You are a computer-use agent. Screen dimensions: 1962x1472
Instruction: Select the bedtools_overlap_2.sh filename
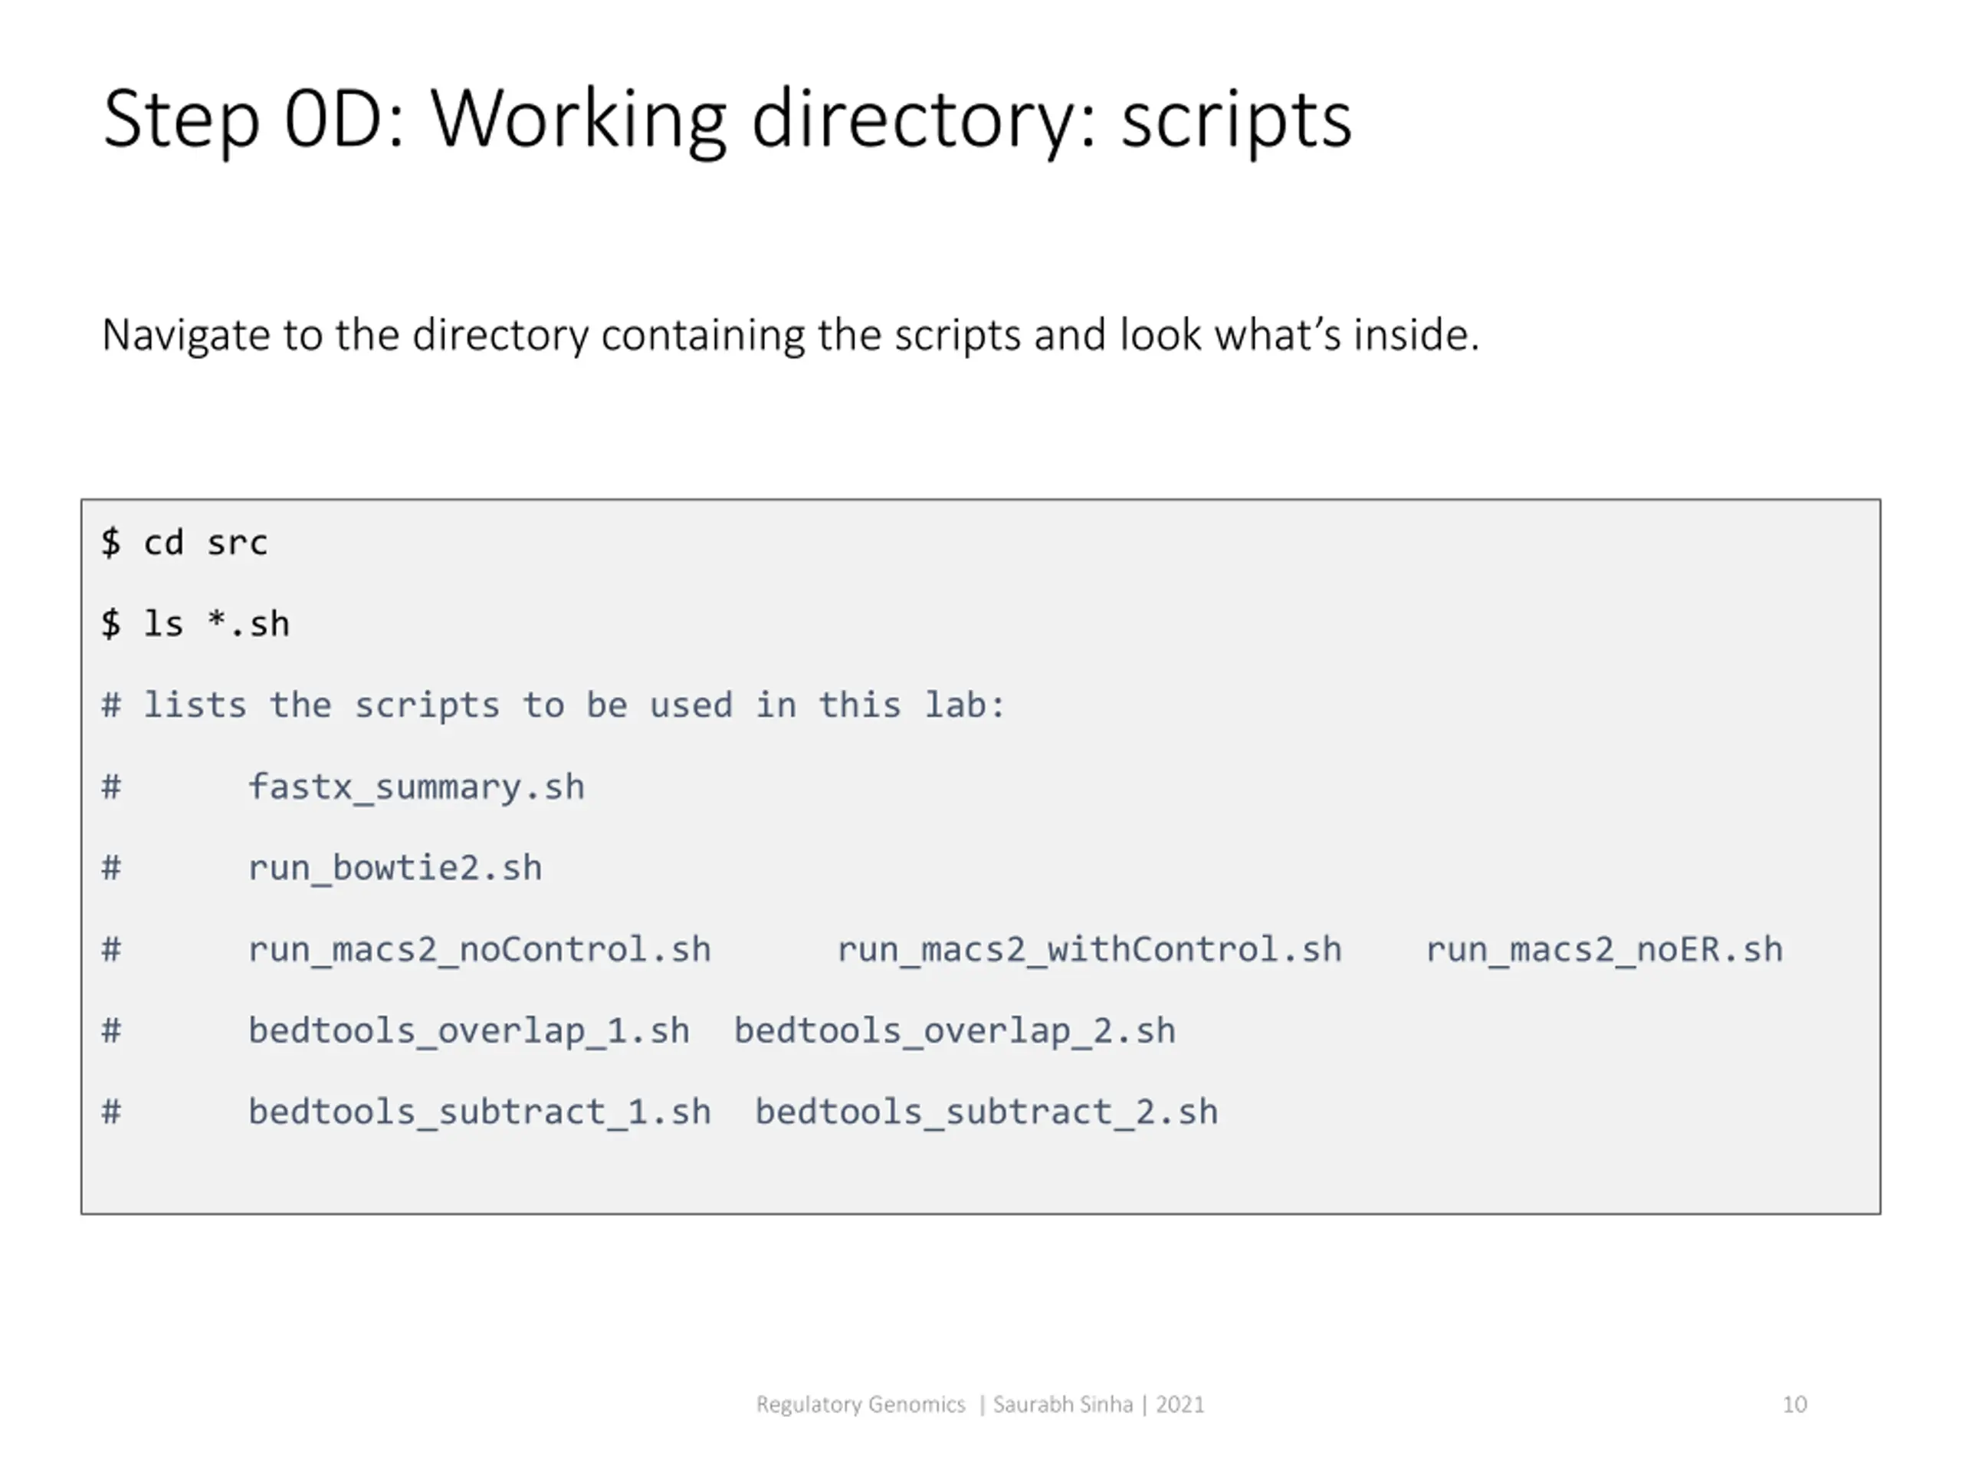pyautogui.click(x=954, y=1031)
